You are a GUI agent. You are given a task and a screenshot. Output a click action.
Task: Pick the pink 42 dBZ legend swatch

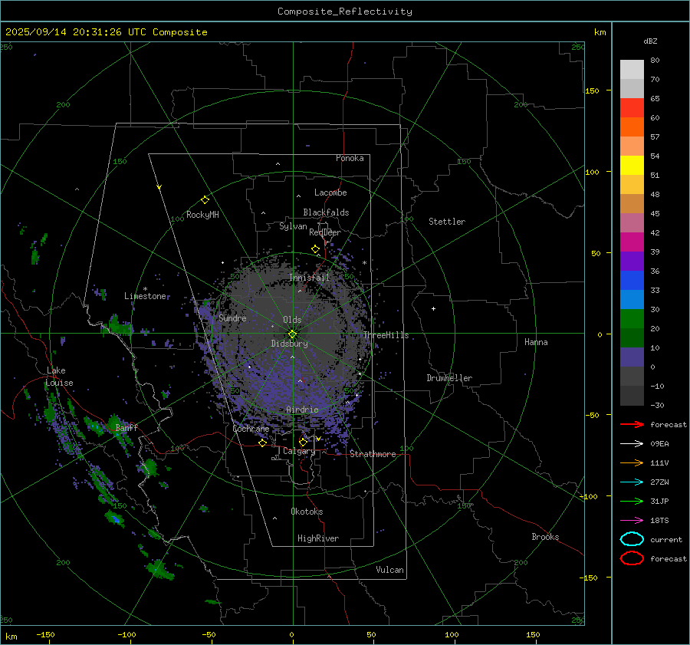[632, 222]
